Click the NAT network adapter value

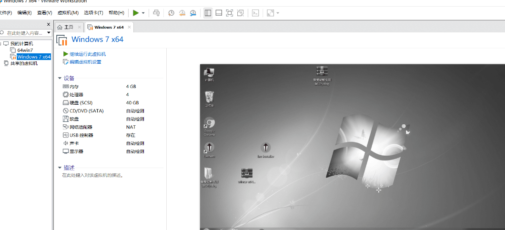click(131, 127)
